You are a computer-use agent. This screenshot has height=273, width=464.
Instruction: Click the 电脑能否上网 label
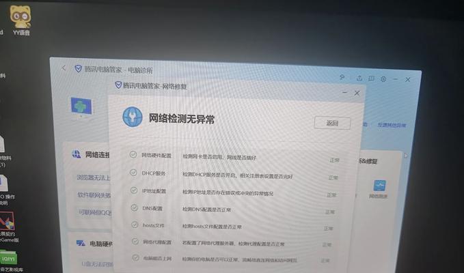coord(157,258)
